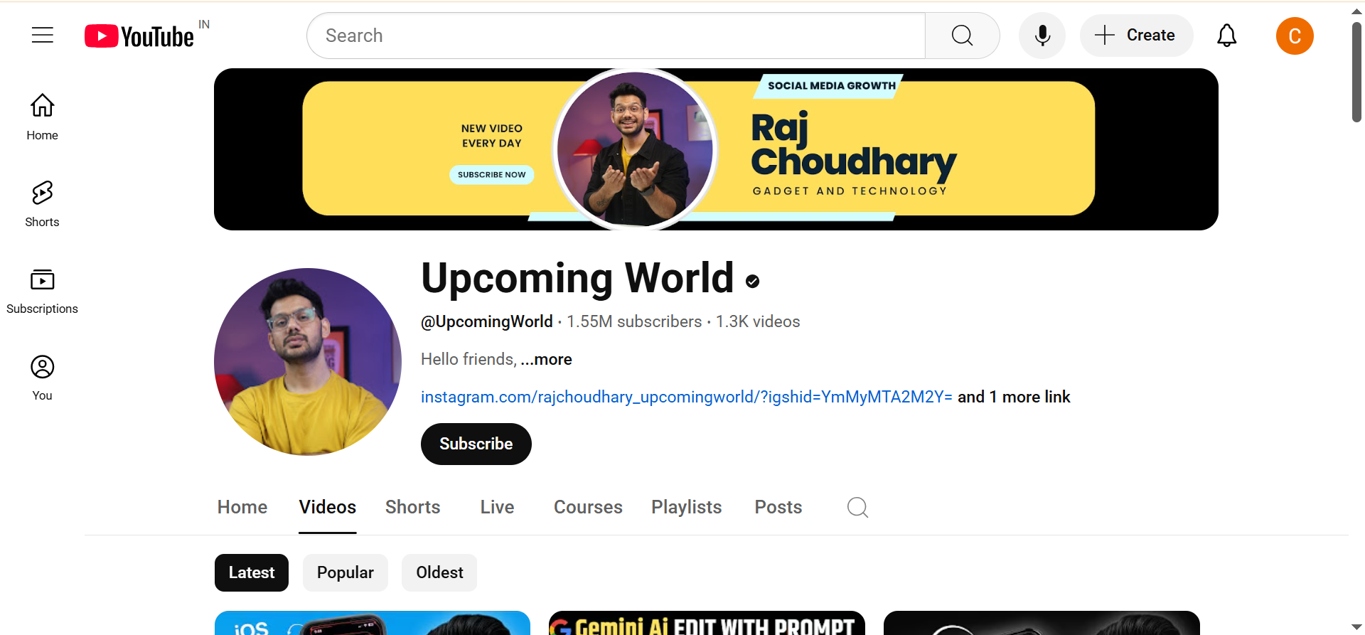Click the magnifier search button

coord(962,36)
